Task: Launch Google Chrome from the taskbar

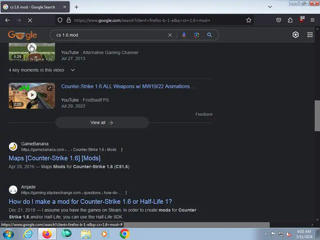Action: [124, 234]
